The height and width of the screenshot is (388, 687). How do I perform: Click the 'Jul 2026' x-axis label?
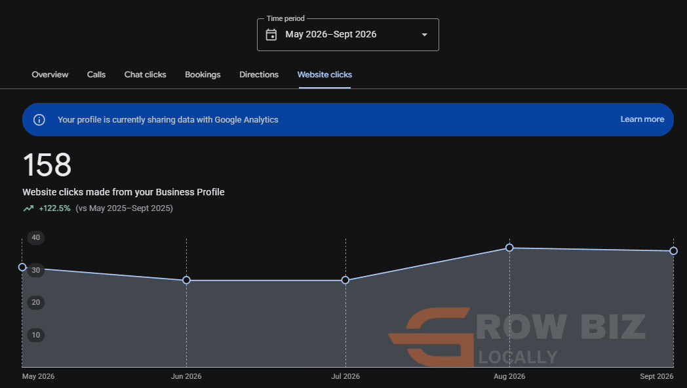tap(345, 376)
